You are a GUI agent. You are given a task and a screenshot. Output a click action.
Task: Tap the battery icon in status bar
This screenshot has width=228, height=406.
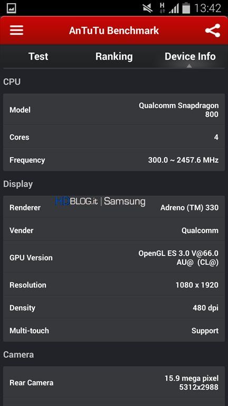[186, 8]
